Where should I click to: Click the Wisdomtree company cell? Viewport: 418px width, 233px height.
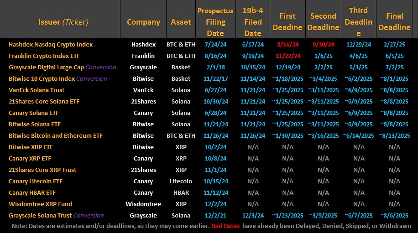click(143, 204)
